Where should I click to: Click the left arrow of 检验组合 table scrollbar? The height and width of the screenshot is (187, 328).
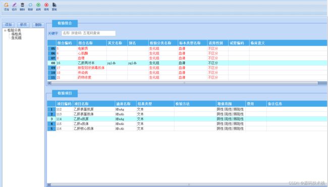point(49,83)
